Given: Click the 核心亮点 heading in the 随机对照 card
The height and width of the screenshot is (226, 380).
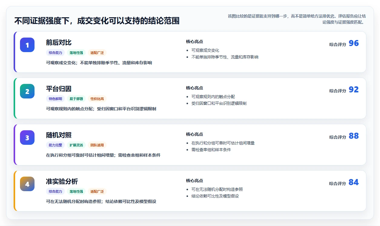Looking at the screenshot, I should click(194, 135).
